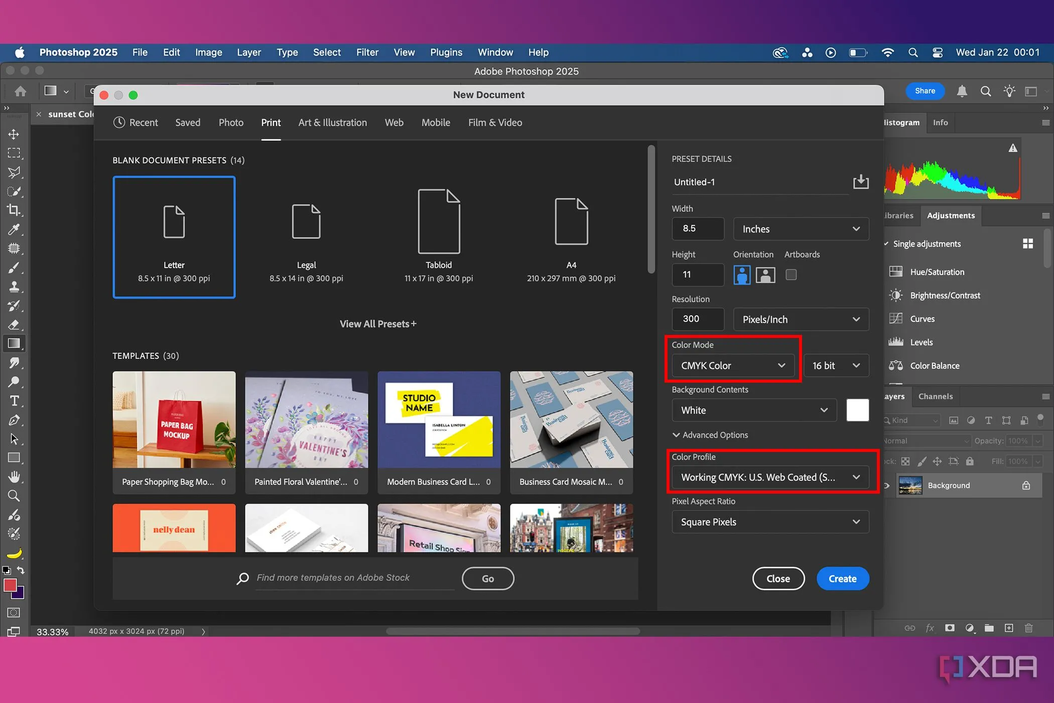Open Background Contents White dropdown
1054x703 pixels.
click(754, 410)
